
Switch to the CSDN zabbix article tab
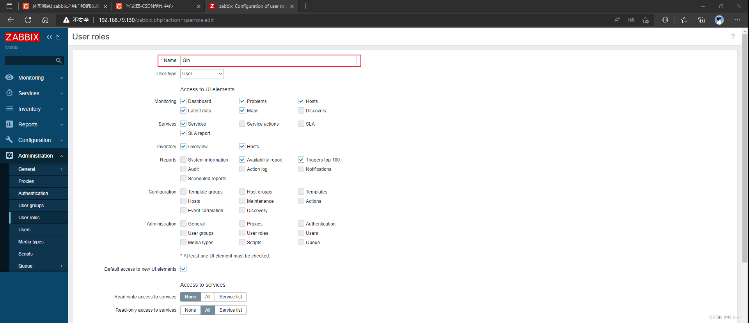coord(64,6)
